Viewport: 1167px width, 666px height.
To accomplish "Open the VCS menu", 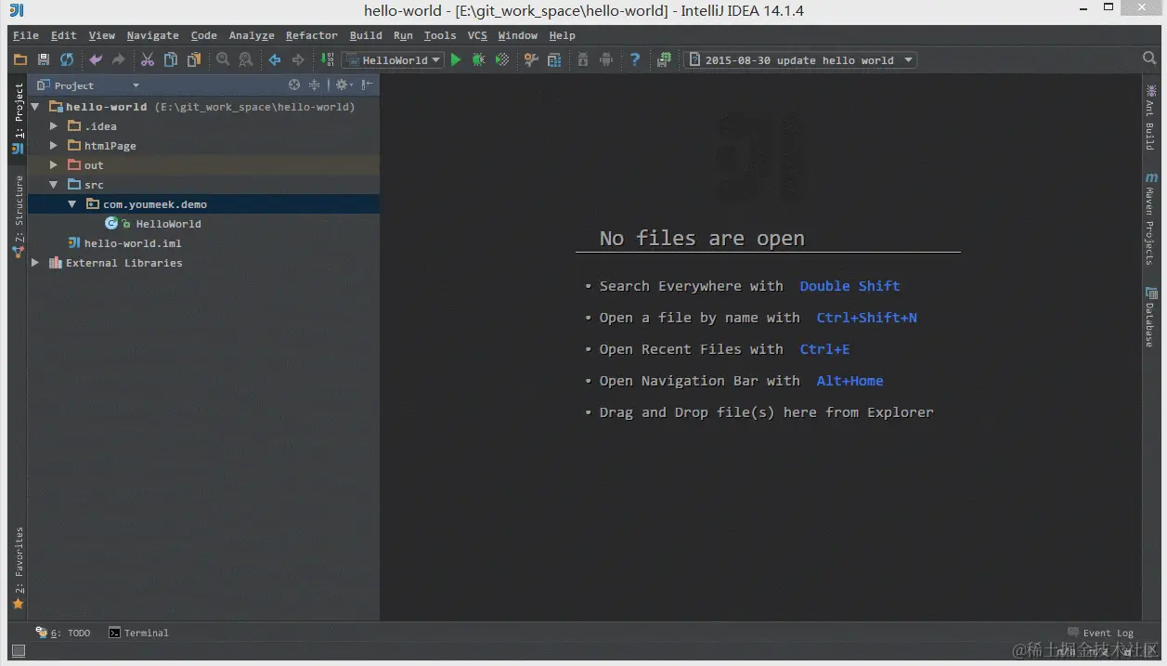I will point(476,35).
